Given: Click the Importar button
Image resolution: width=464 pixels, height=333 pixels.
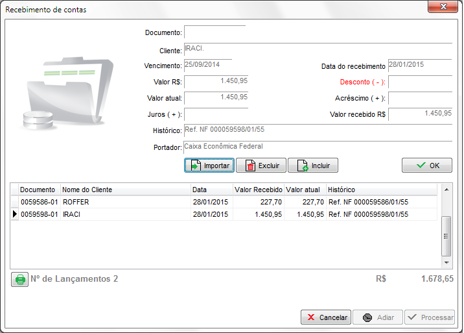Looking at the screenshot, I should click(x=209, y=166).
